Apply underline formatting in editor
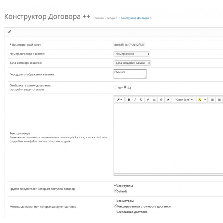 (x=141, y=99)
